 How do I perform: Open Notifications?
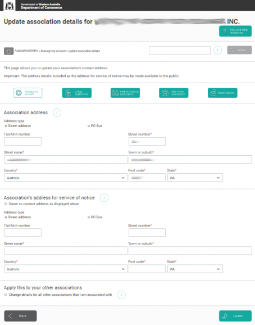pyautogui.click(x=222, y=93)
